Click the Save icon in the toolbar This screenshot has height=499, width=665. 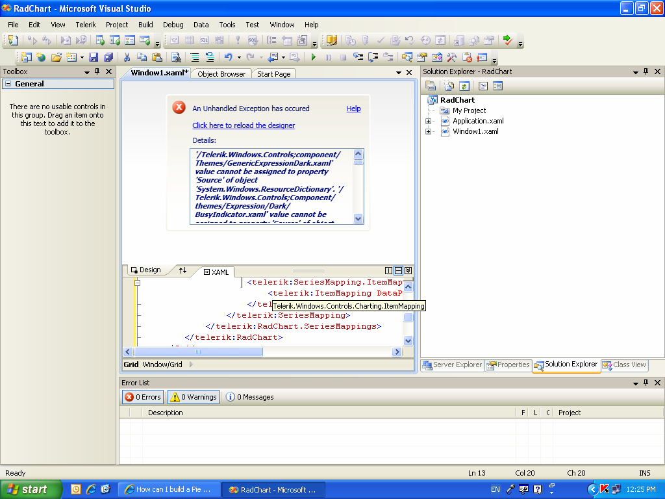click(x=94, y=57)
